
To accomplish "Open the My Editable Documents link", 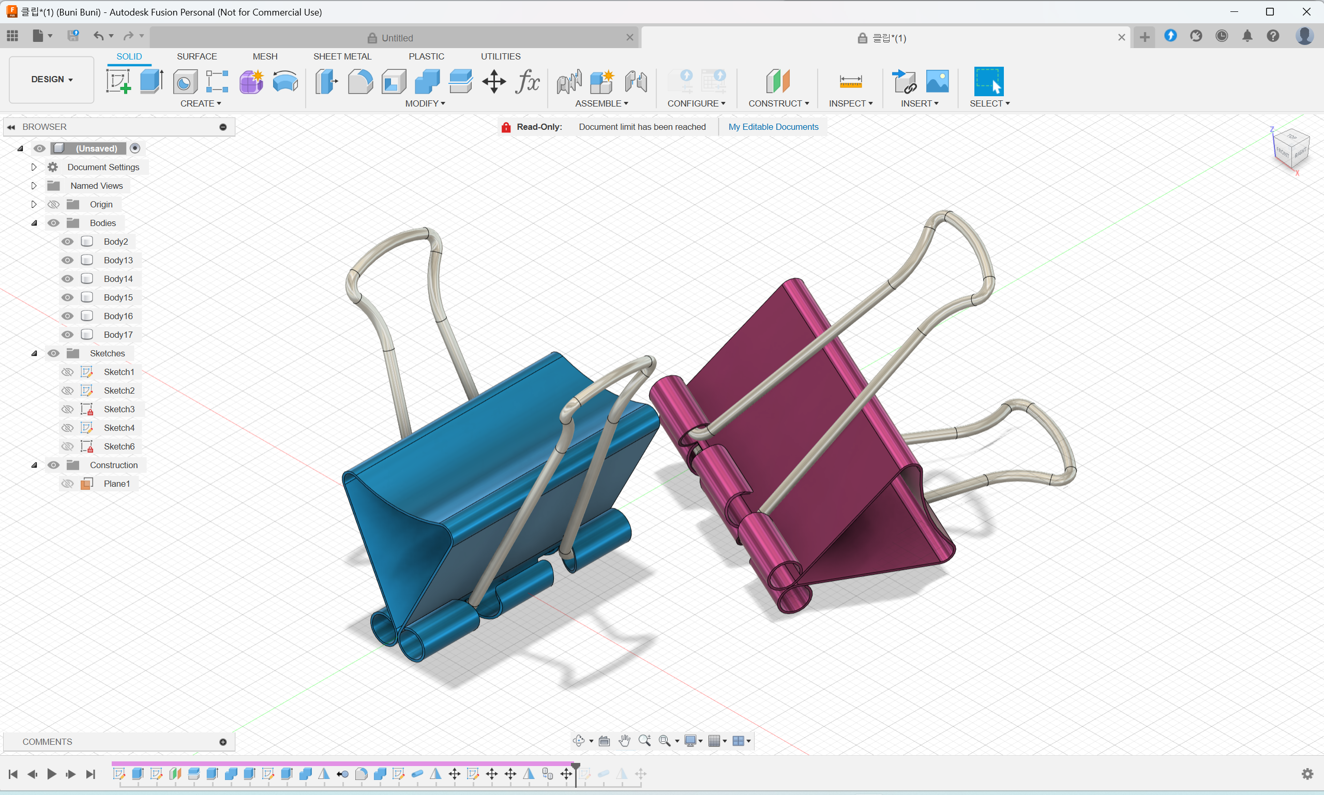I will (773, 127).
